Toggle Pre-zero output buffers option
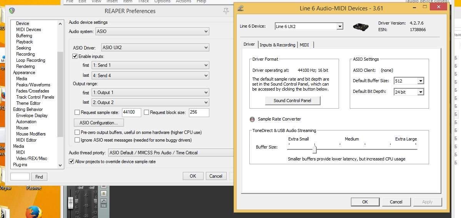Image resolution: width=461 pixels, height=218 pixels. pyautogui.click(x=77, y=132)
